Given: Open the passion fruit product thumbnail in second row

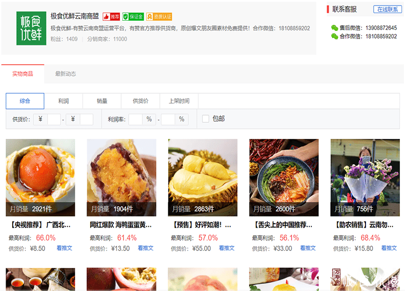Looking at the screenshot, I should (x=121, y=279).
